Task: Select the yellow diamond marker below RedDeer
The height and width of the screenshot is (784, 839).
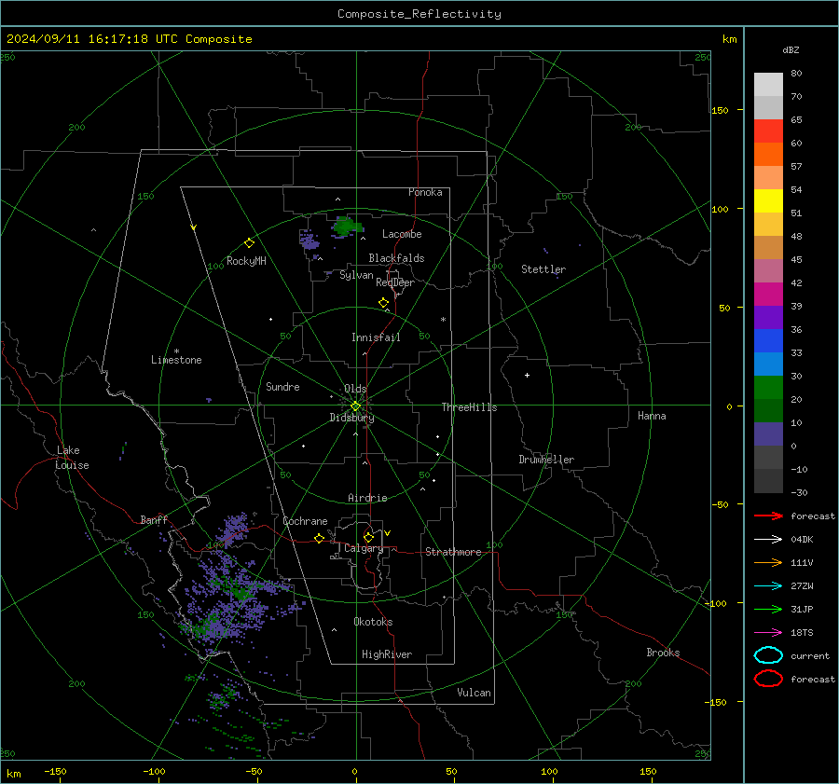Action: coord(383,303)
